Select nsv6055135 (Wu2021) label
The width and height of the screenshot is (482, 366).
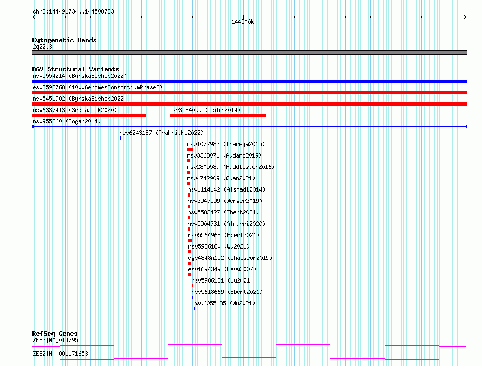click(x=224, y=303)
